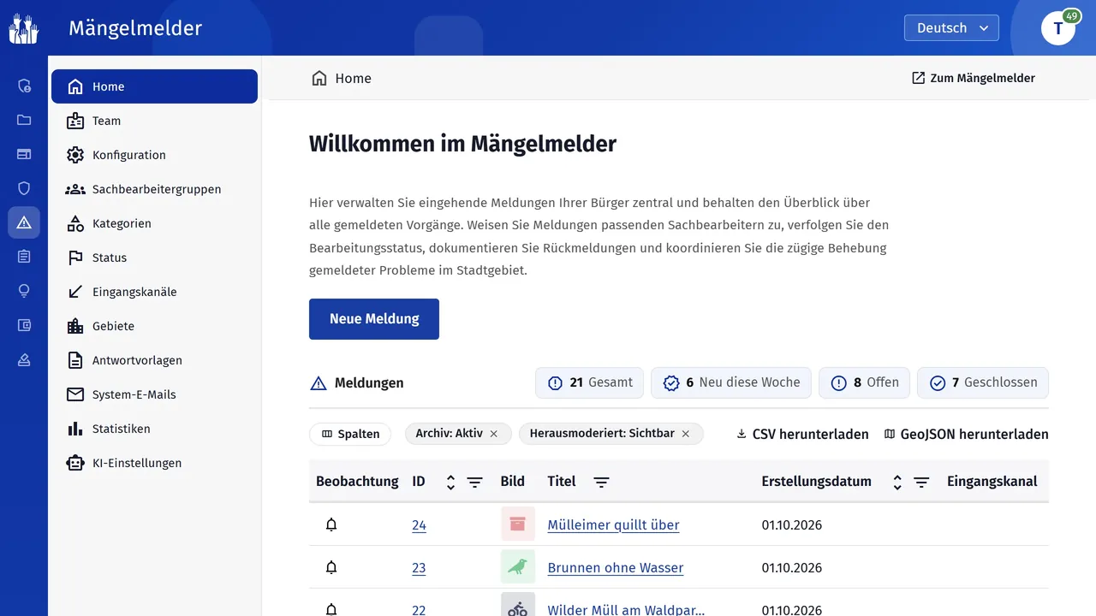
Task: Toggle watch bell for Mülleimer quillt über
Action: [x=331, y=524]
